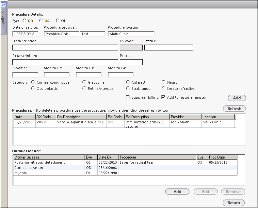This screenshot has width=258, height=208.
Task: Click the PX Description column header
Action: 147,117
